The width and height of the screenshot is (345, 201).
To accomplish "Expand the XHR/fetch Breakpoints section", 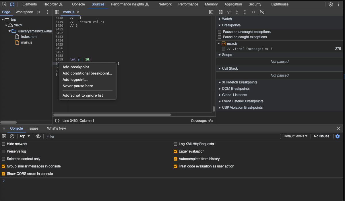I will pos(239,82).
